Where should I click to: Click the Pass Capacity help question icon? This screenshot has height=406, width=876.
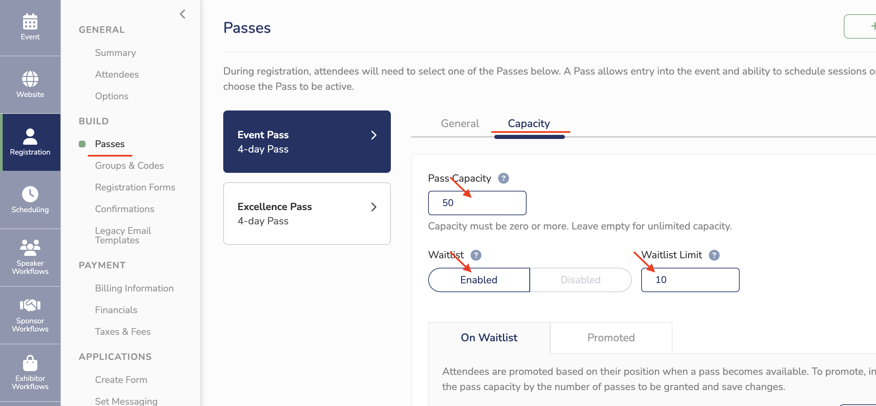[503, 178]
